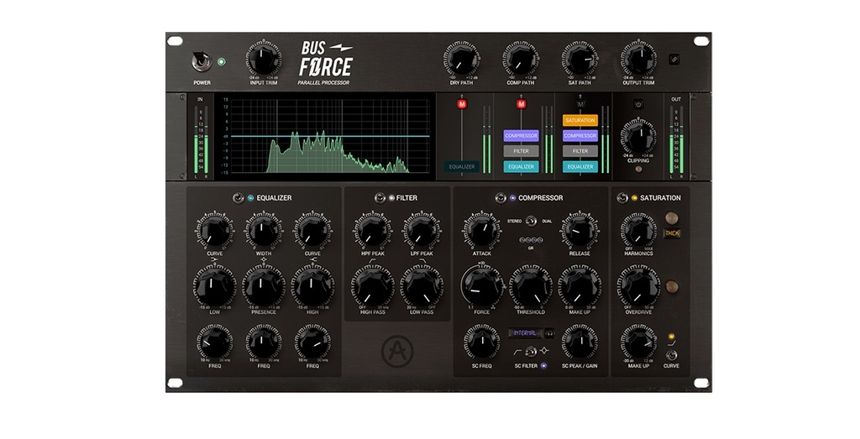Click the WIDTH knob above PRESENCE
Image resolution: width=860 pixels, height=439 pixels.
click(x=263, y=231)
